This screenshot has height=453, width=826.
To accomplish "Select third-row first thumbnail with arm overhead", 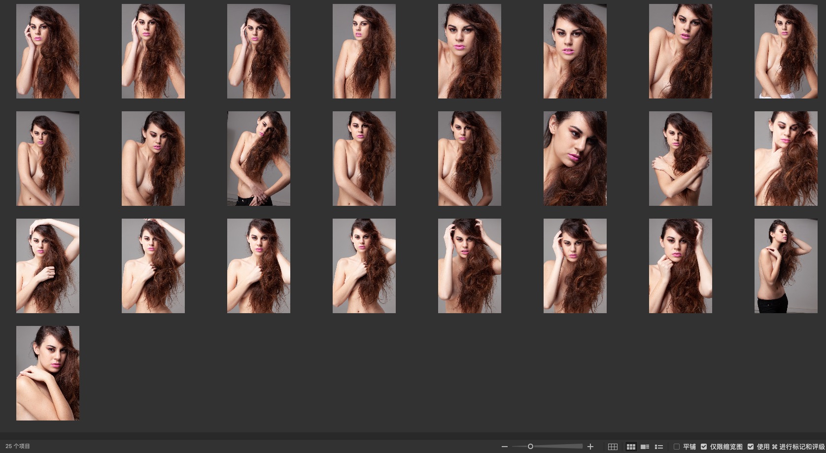I will click(x=48, y=266).
